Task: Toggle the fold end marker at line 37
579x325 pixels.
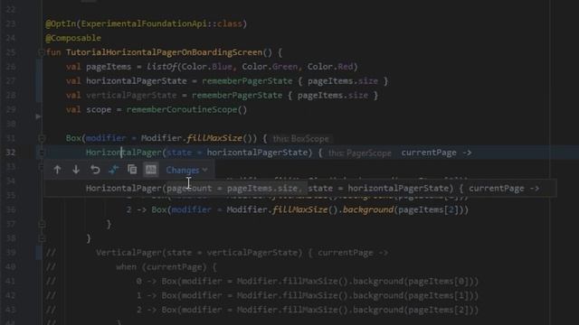Action: coord(42,224)
